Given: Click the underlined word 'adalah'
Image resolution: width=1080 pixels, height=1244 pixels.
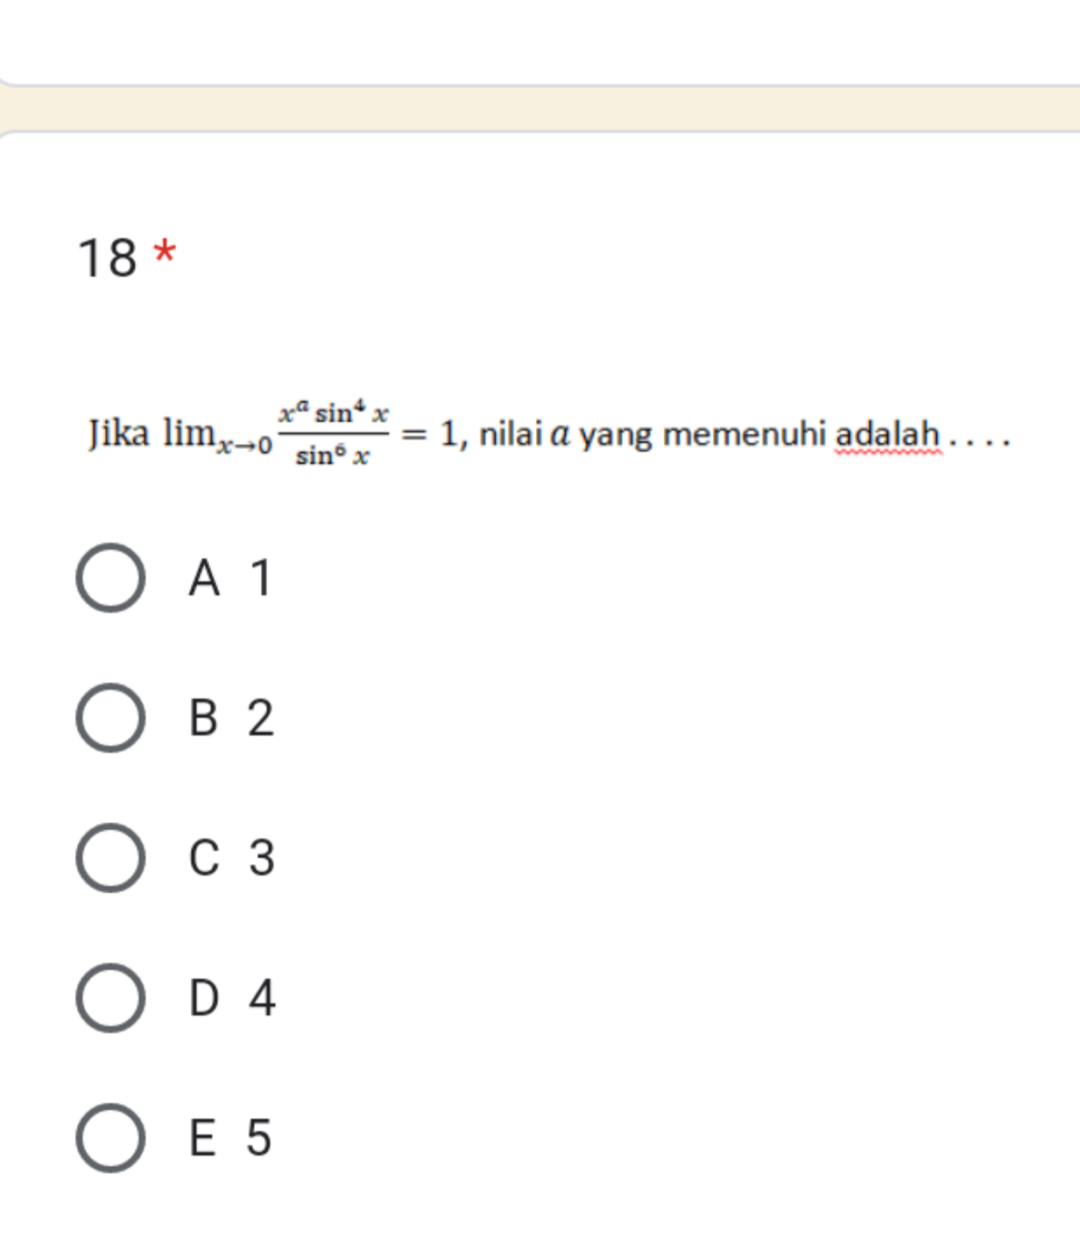Looking at the screenshot, I should click(x=888, y=434).
